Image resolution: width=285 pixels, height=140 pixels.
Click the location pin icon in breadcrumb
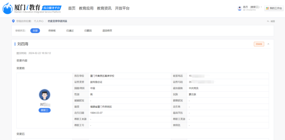tap(13, 21)
